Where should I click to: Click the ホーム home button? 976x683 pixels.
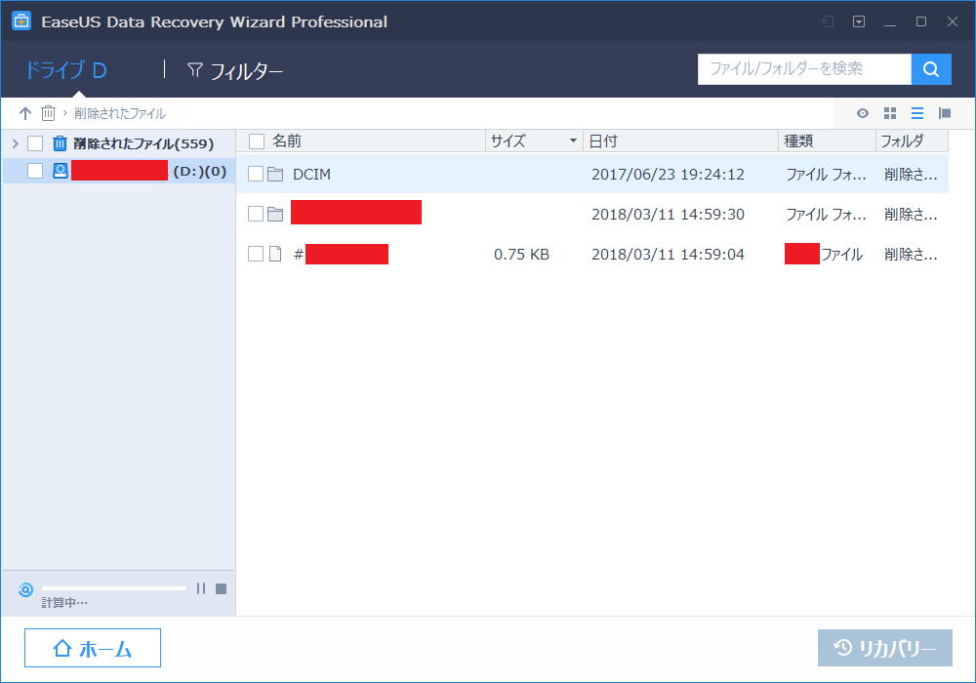93,648
